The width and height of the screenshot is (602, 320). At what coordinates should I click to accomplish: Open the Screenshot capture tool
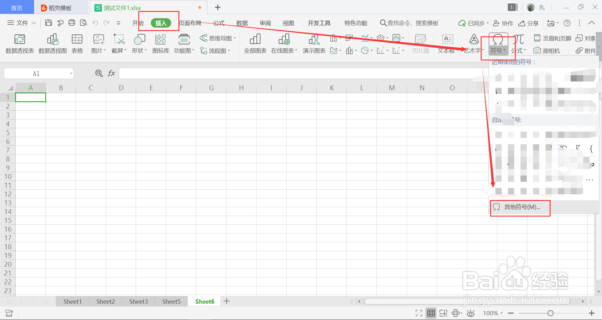tap(118, 44)
